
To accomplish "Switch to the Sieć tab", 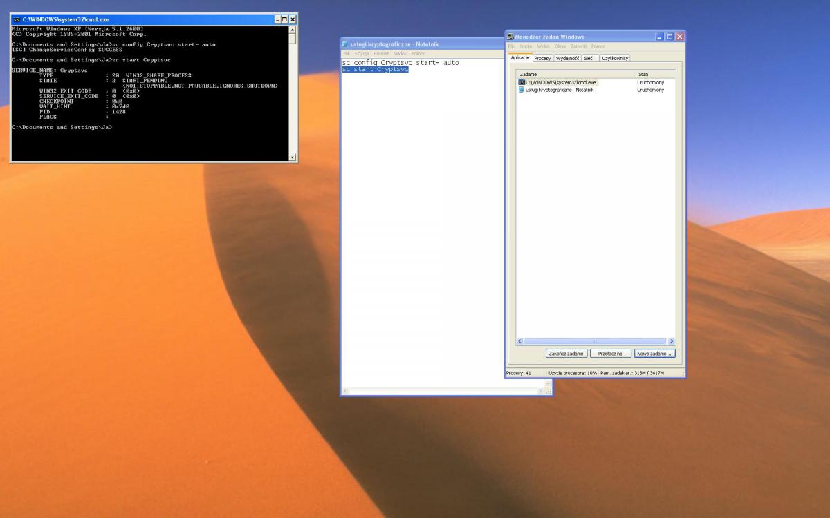I will tap(590, 58).
